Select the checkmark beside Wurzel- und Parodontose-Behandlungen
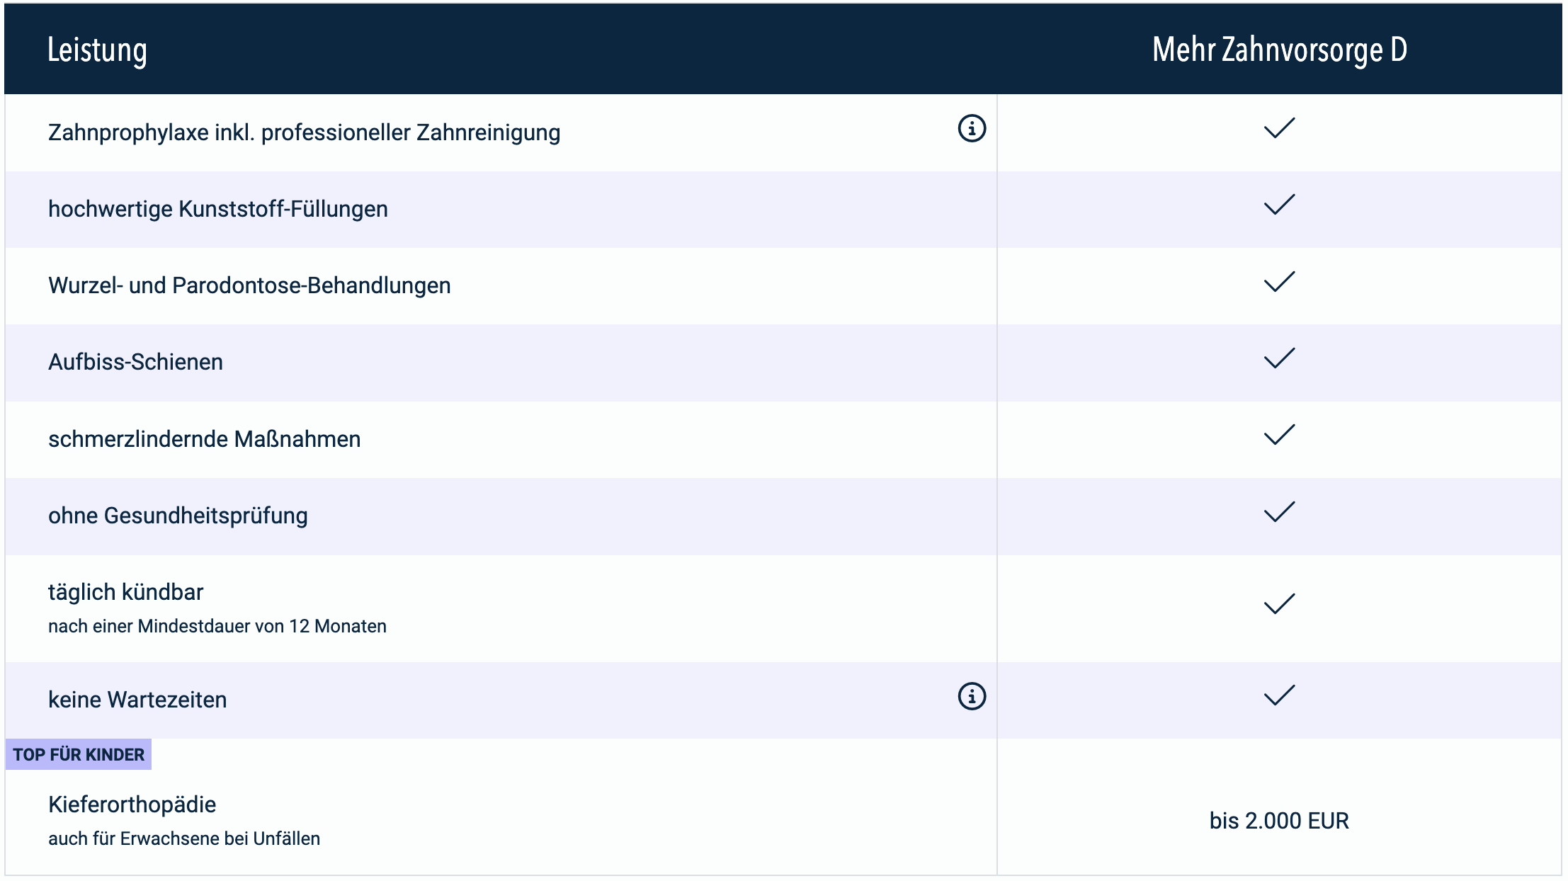 (1279, 283)
